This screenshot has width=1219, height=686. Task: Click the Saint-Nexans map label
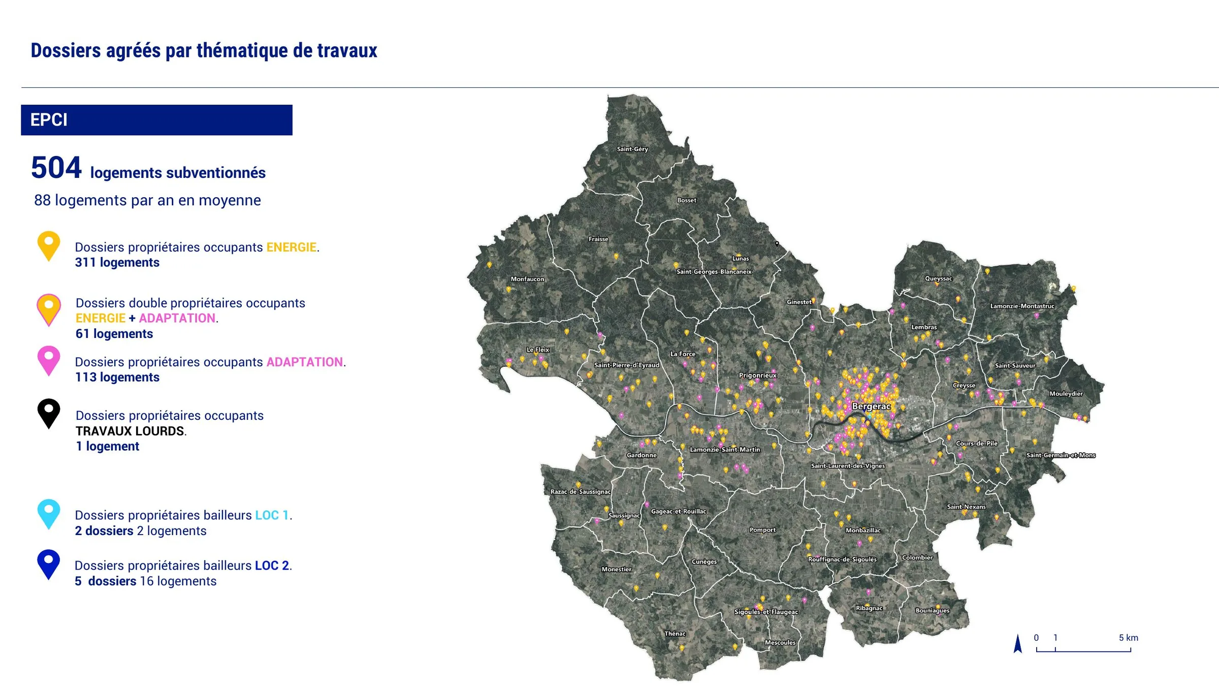966,507
